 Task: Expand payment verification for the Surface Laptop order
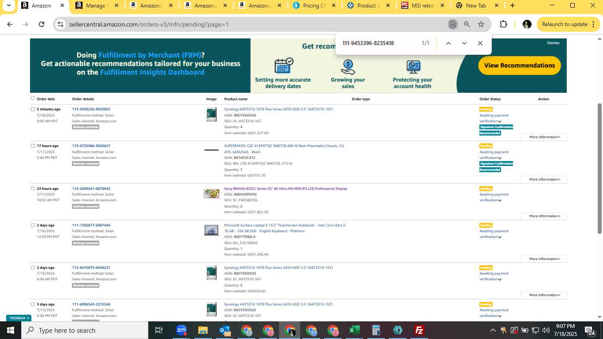[500, 237]
